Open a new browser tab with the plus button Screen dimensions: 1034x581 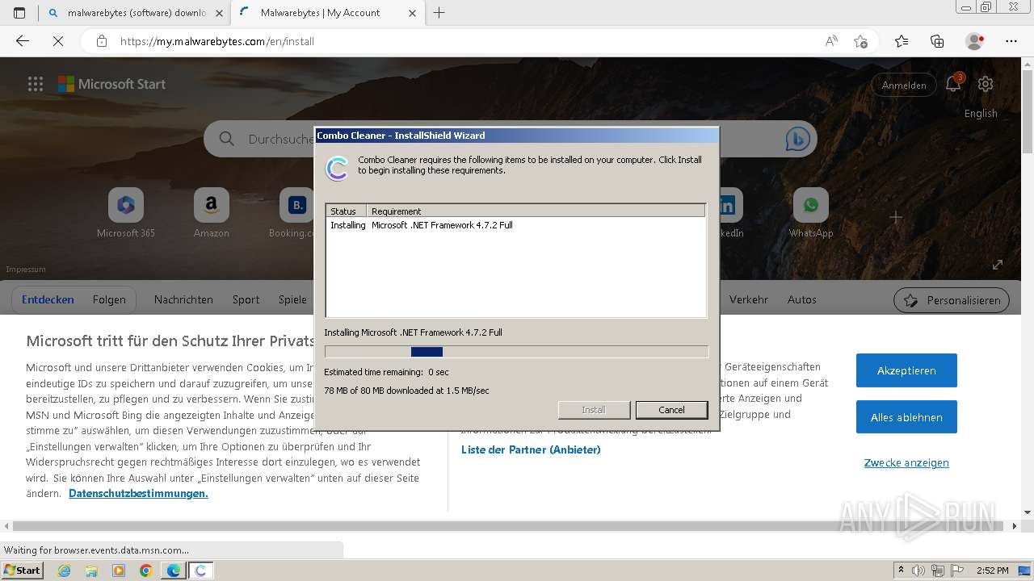(x=439, y=13)
